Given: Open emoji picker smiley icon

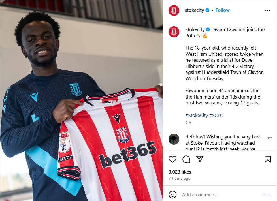Looking at the screenshot, I should click(x=172, y=195).
